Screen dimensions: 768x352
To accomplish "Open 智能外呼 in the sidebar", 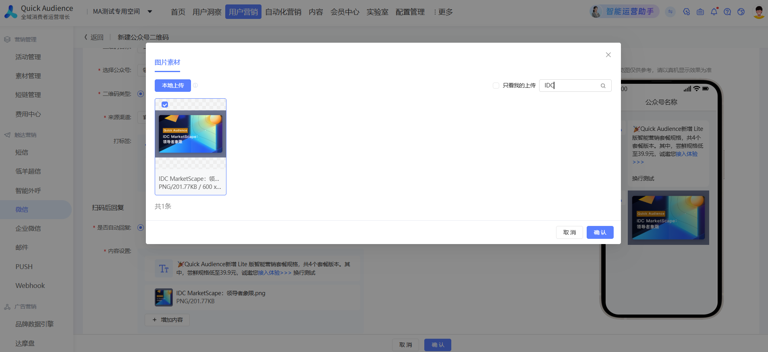I will tap(28, 190).
